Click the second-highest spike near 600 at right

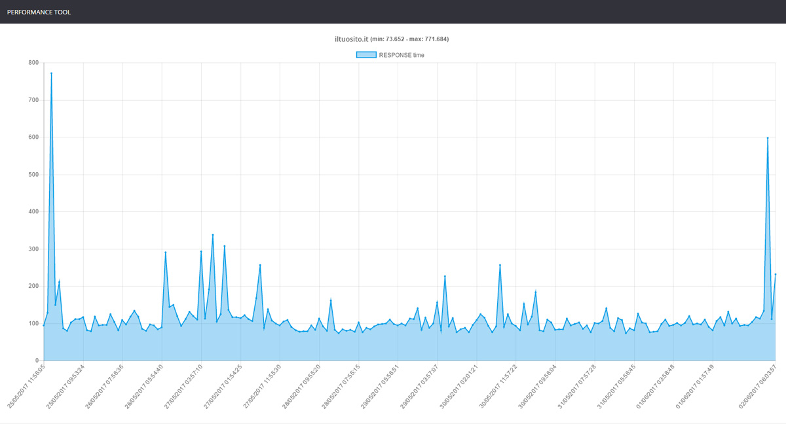[x=767, y=138]
